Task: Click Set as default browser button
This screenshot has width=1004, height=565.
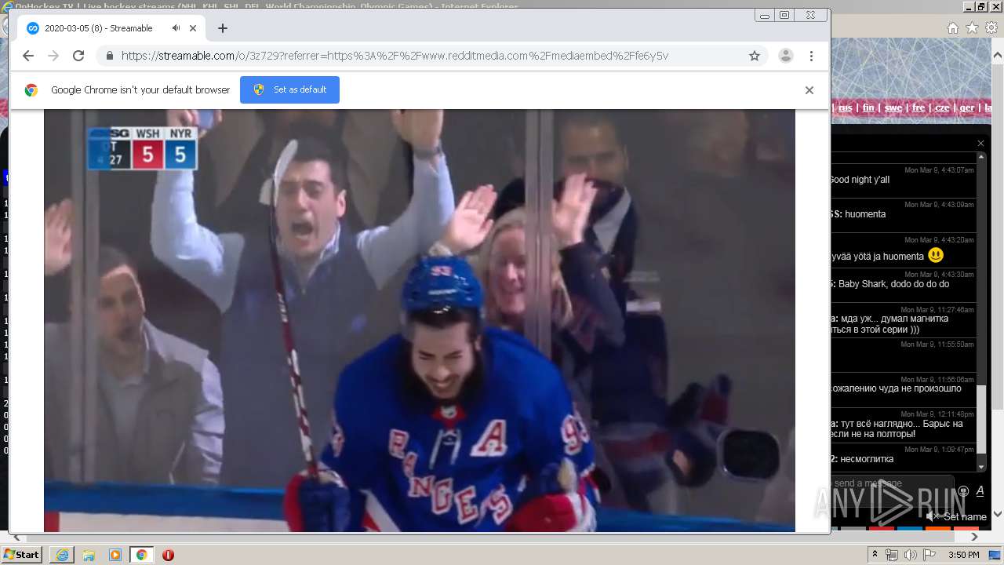Action: 289,89
